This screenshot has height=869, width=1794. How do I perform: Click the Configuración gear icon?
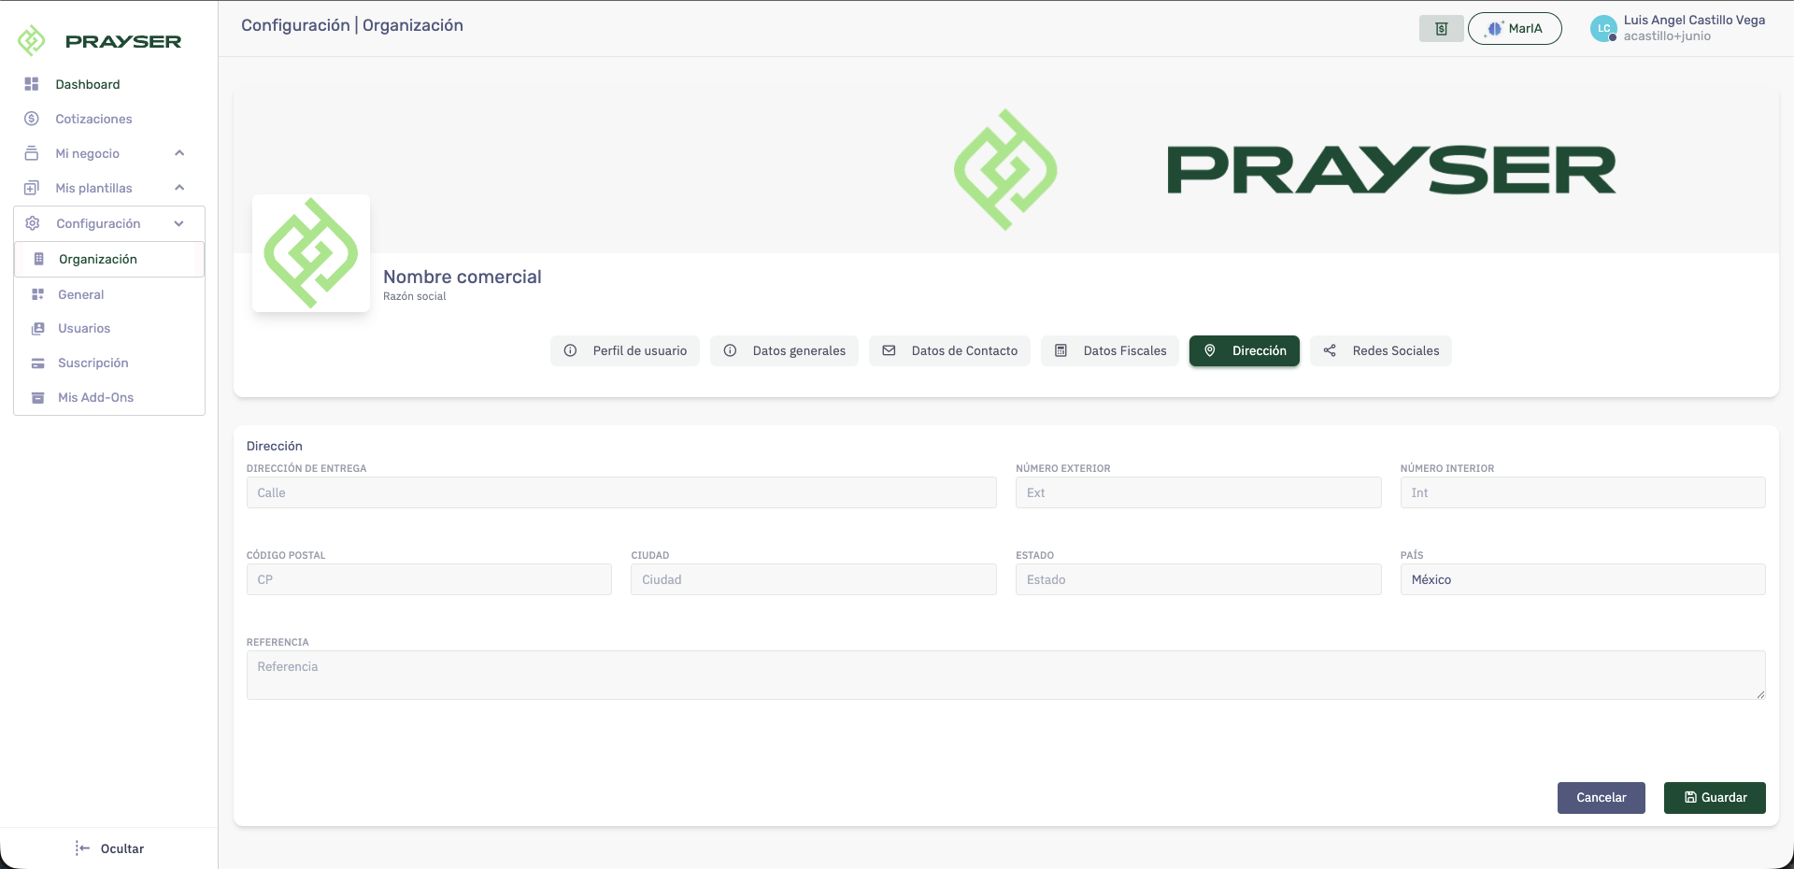click(33, 223)
